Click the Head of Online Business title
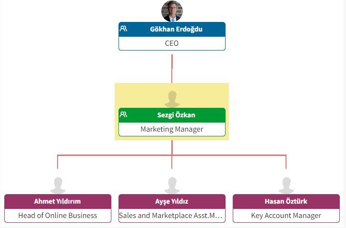 (x=58, y=216)
